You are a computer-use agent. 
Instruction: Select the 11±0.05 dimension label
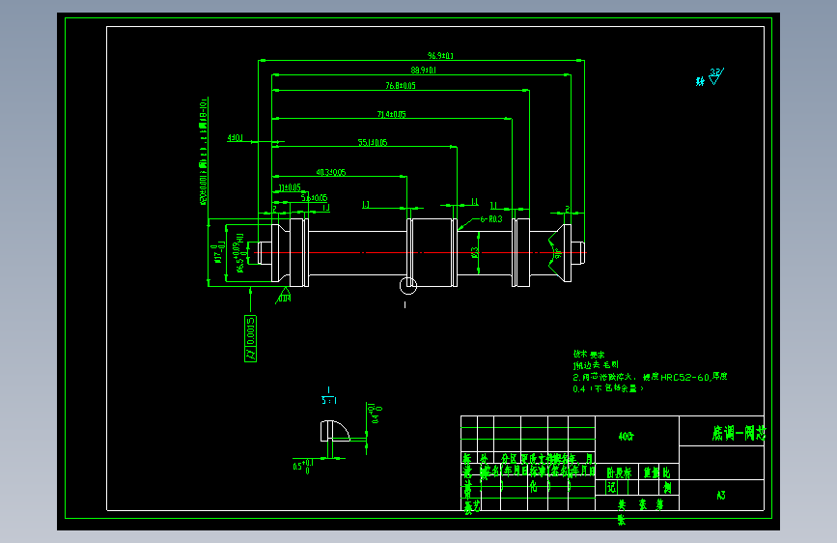point(290,187)
